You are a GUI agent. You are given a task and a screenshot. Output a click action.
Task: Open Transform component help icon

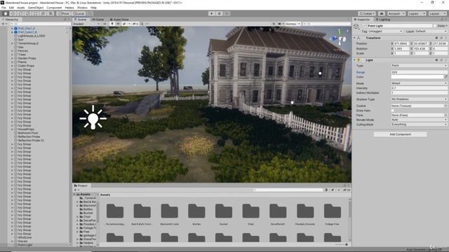[x=436, y=38]
